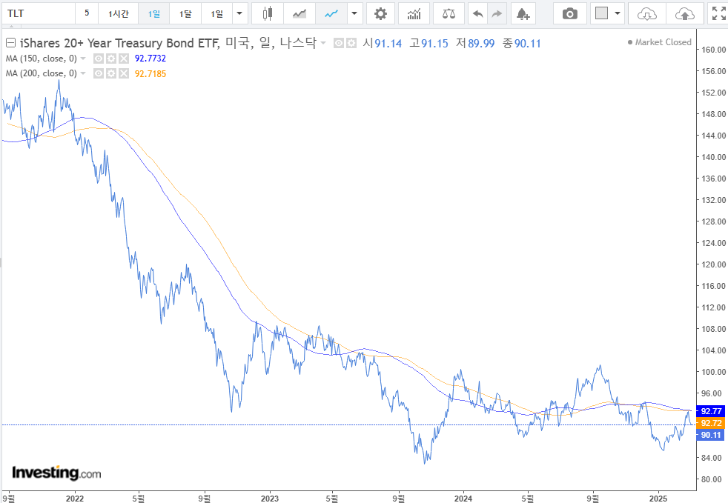Create alert with the bell plus icon

click(523, 13)
